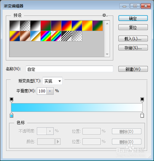The image size is (154, 161).
Task: Click the presets scrollbar down arrow
Action: (107, 54)
